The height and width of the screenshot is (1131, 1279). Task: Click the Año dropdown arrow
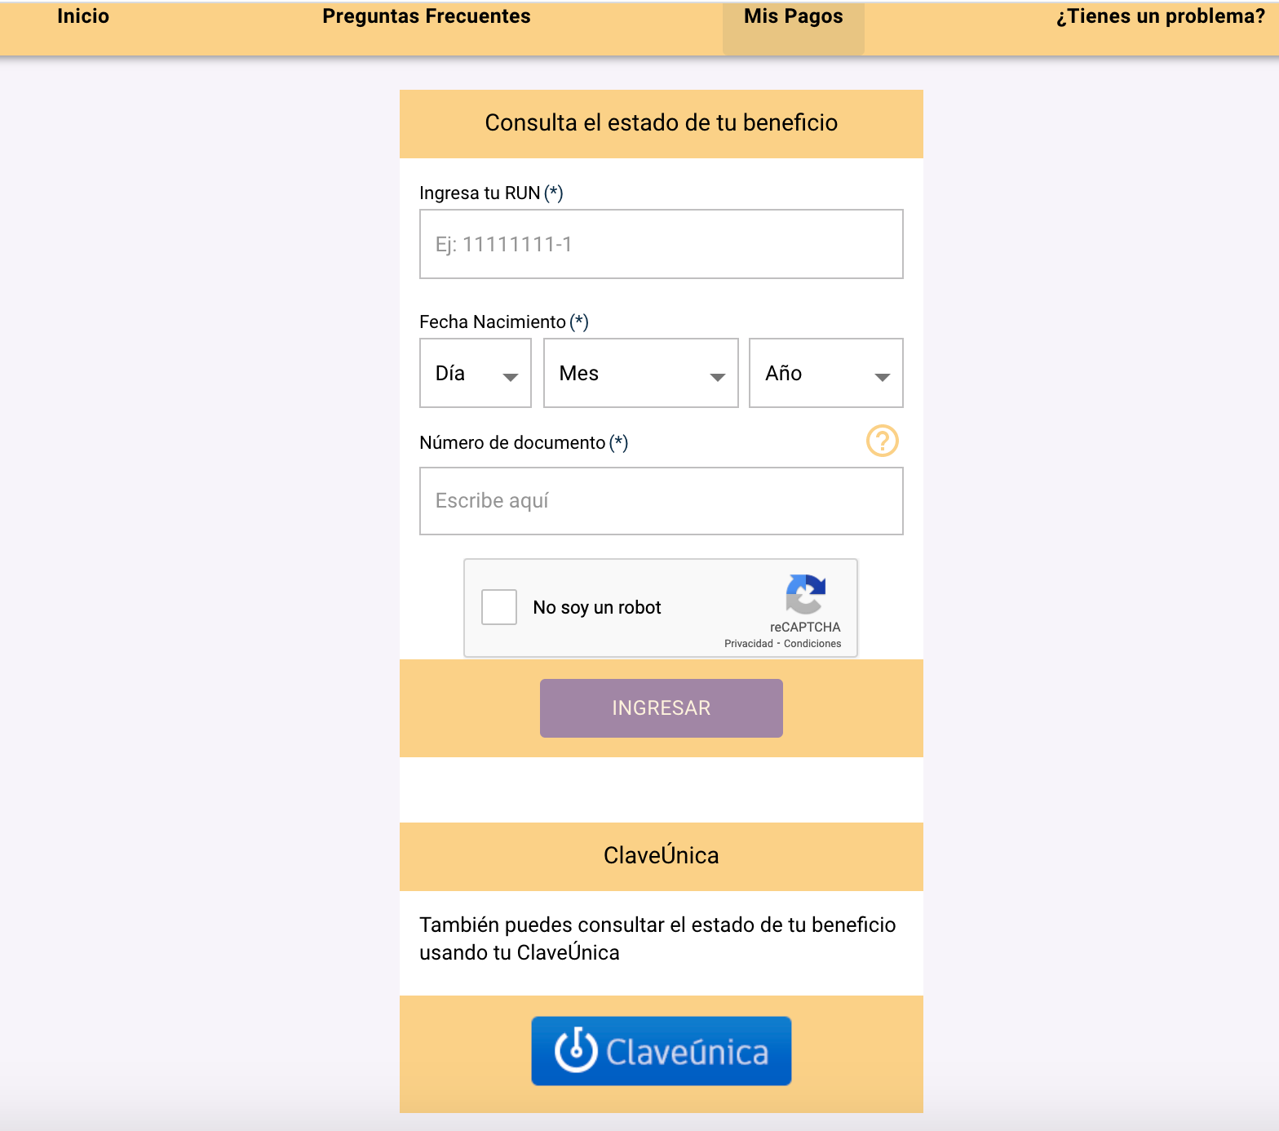click(x=882, y=377)
